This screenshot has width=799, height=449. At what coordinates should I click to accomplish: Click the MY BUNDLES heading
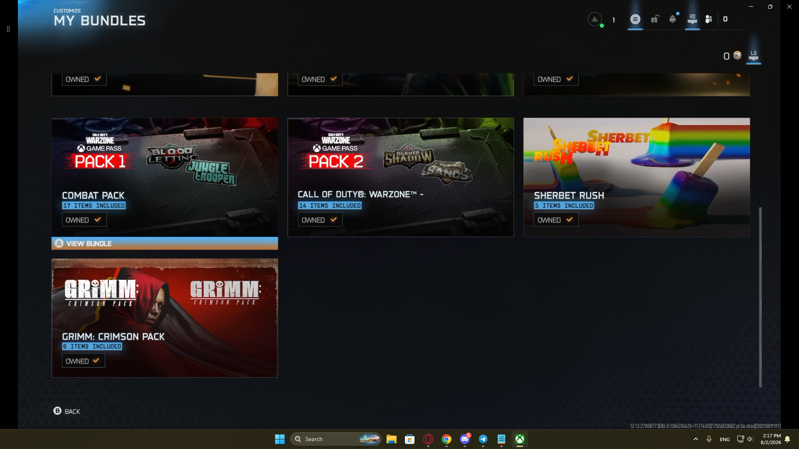100,21
